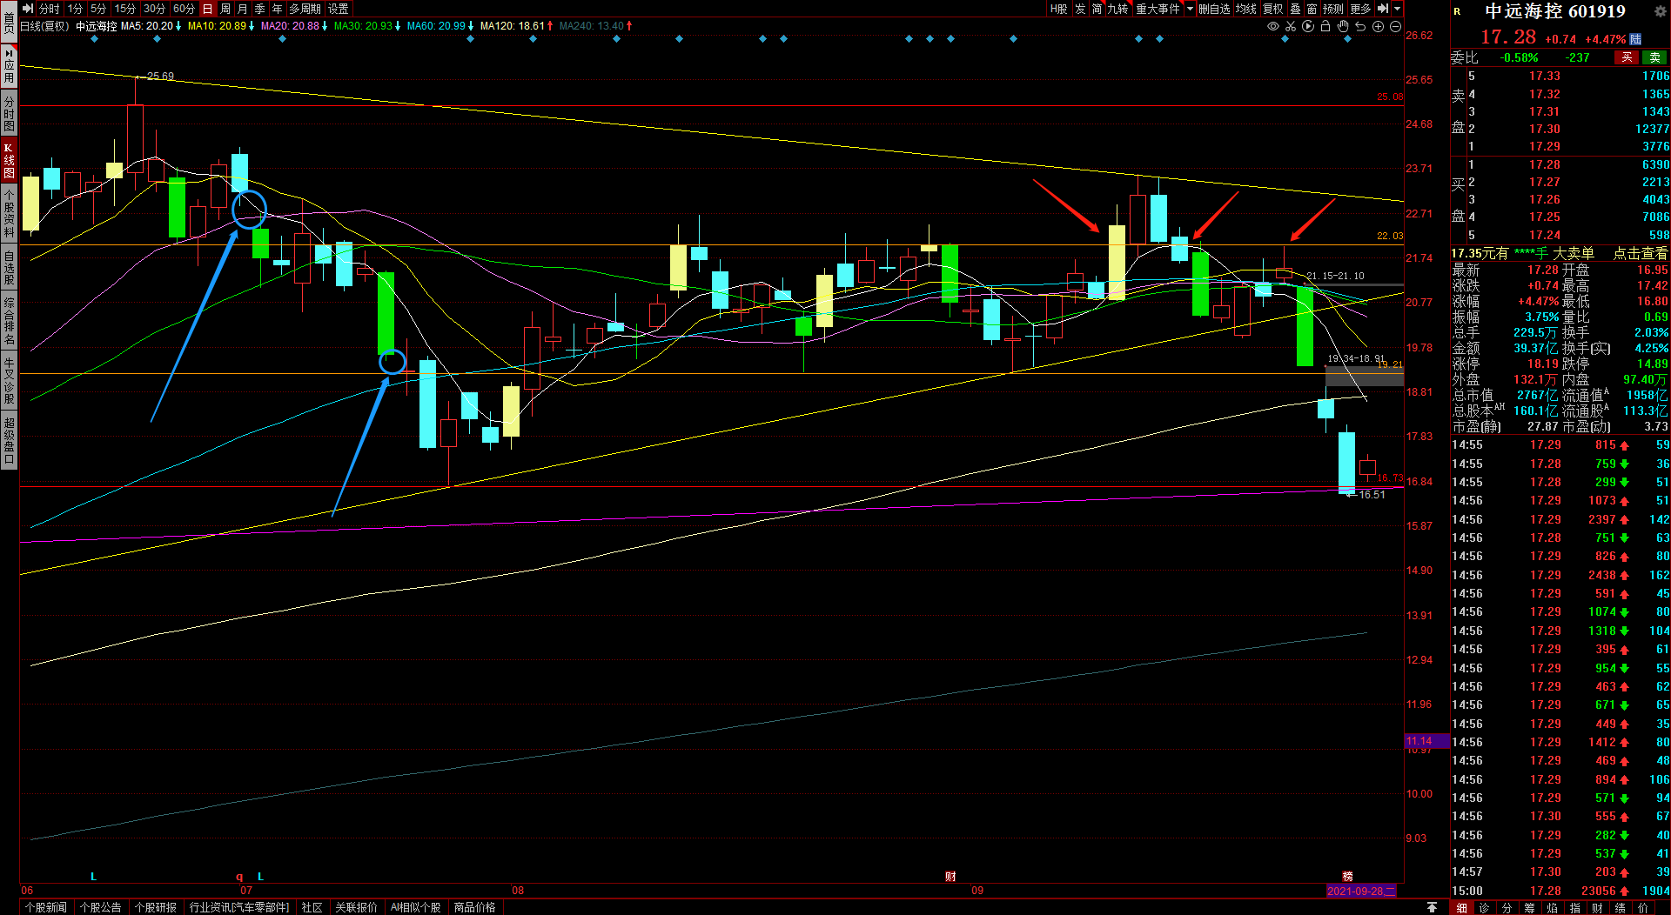Viewport: 1671px width, 915px height.
Task: Open 个股资料 in left sidebar
Action: pyautogui.click(x=9, y=213)
